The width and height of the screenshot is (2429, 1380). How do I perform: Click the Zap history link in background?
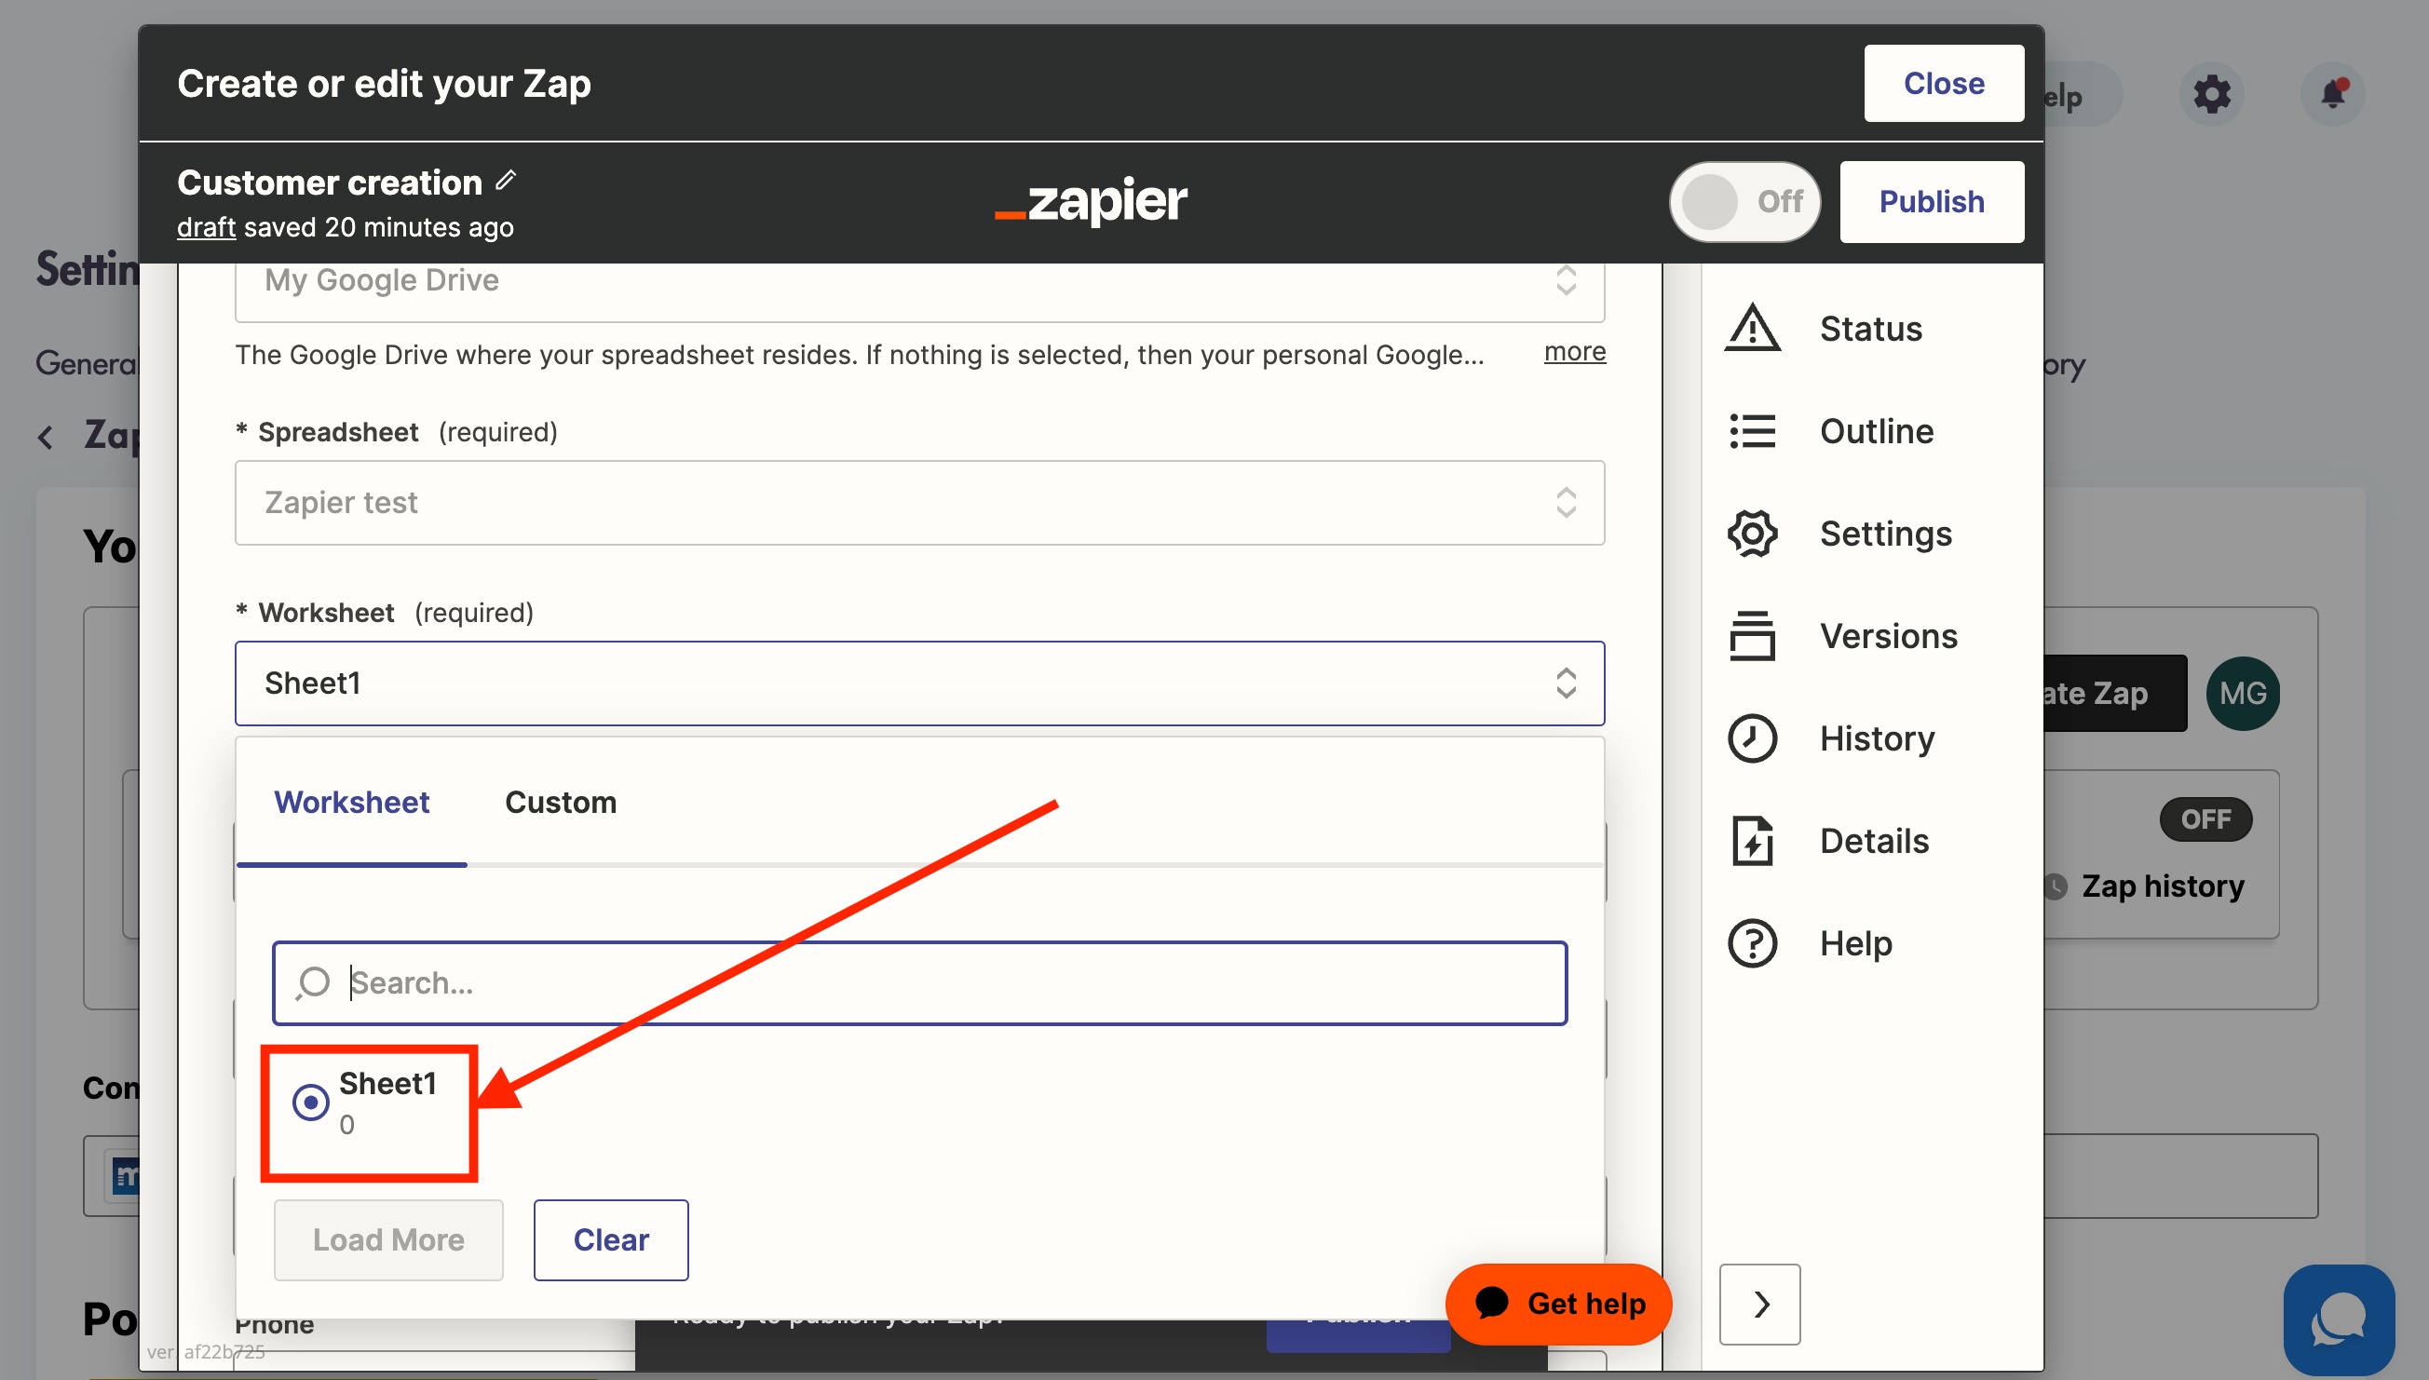[x=2162, y=886]
